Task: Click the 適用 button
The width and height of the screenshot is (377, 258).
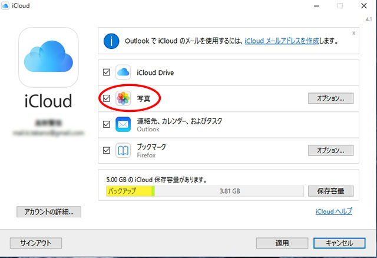Action: click(282, 243)
